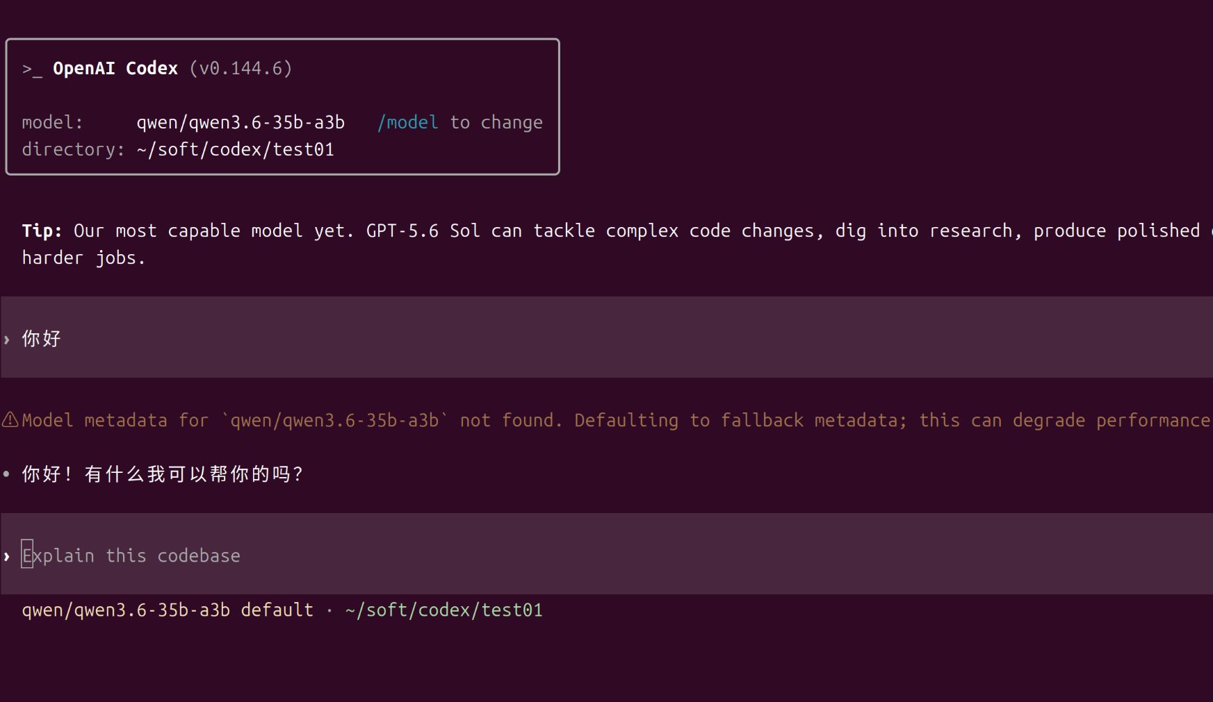Click the warning triangle icon before Model metadata
Screen dimensions: 1213x702
10,419
